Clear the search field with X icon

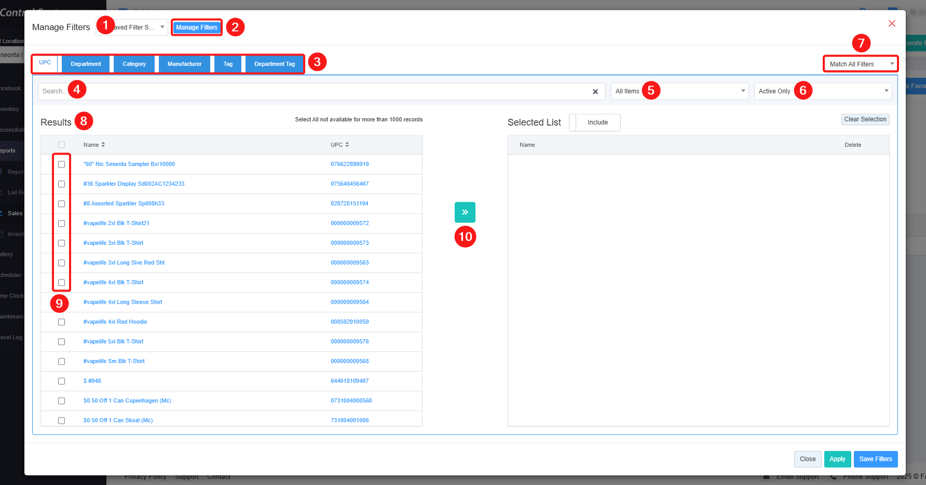pyautogui.click(x=595, y=92)
